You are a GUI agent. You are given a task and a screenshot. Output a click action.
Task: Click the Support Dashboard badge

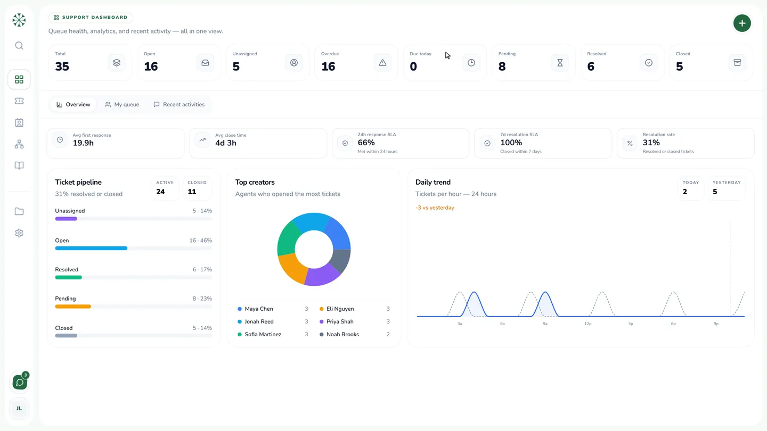click(x=91, y=18)
